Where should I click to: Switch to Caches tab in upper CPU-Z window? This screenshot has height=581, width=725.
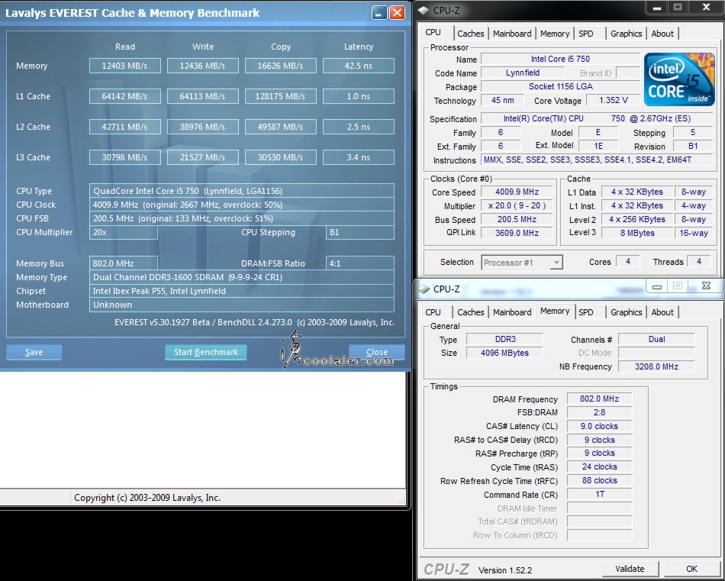470,34
